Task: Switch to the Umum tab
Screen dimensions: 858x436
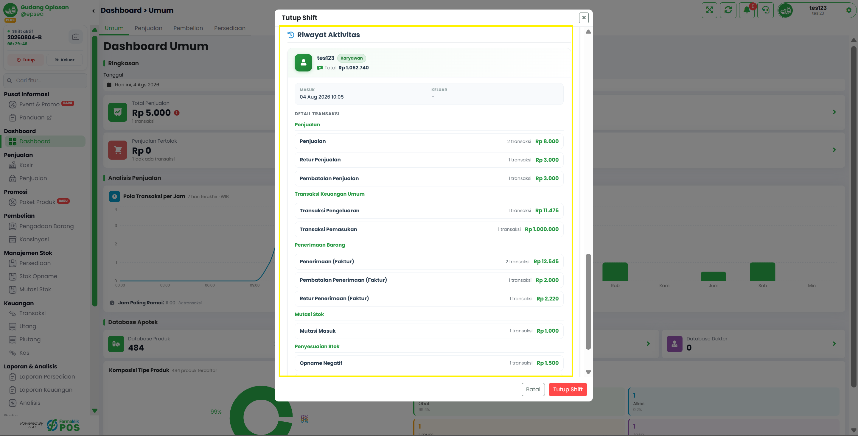Action: click(114, 28)
